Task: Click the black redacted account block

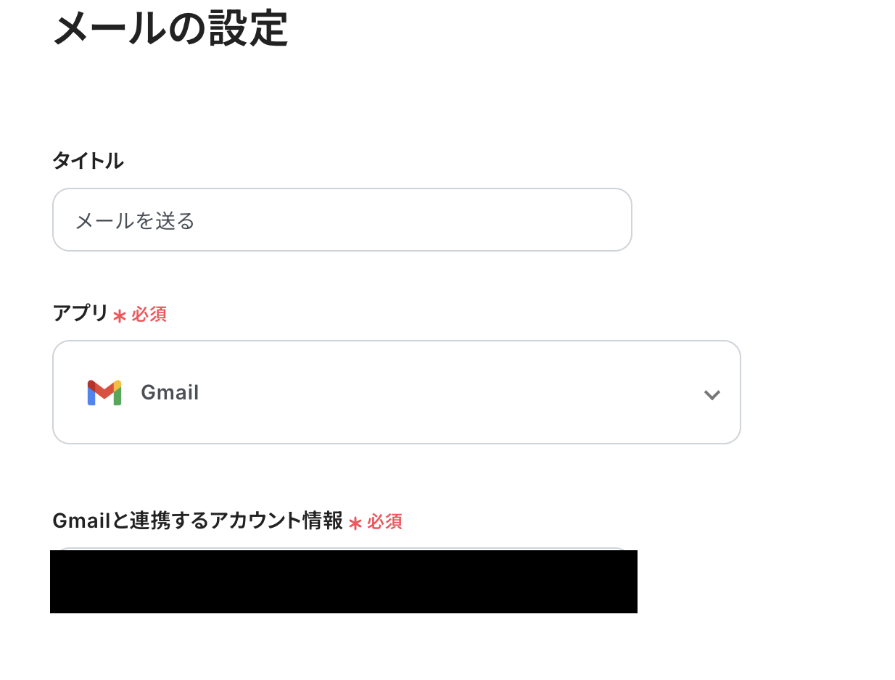Action: 343,582
